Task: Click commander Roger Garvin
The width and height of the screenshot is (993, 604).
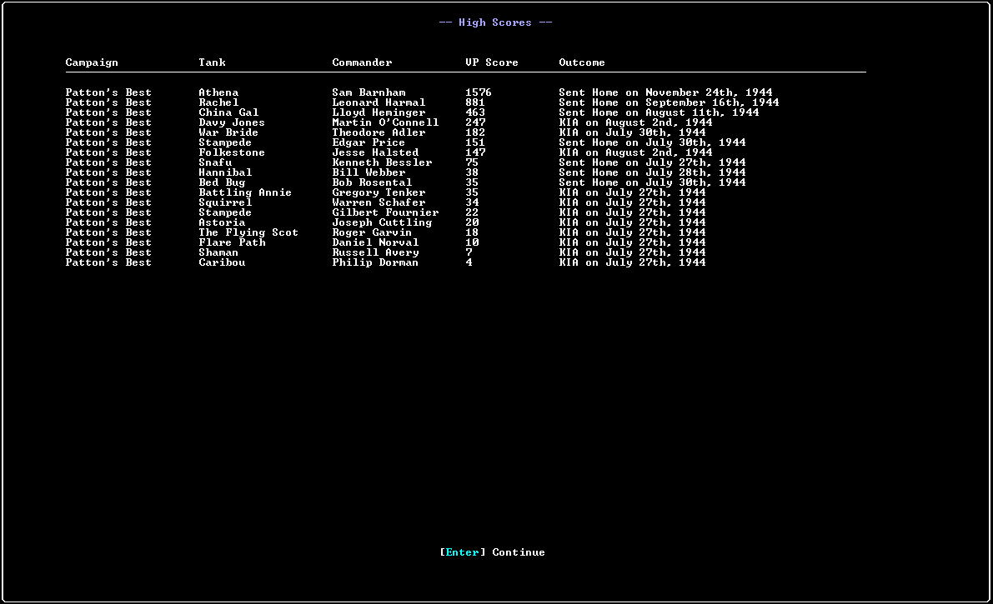Action: tap(372, 232)
